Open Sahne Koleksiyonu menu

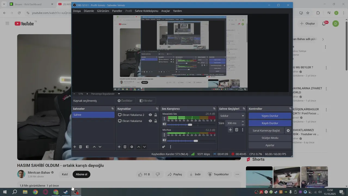coord(147,11)
